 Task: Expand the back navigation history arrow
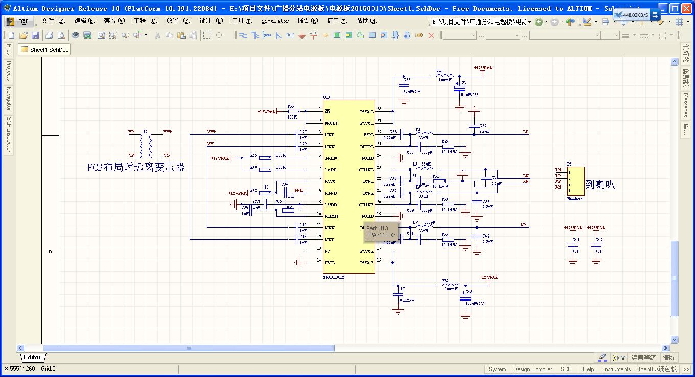pyautogui.click(x=546, y=22)
